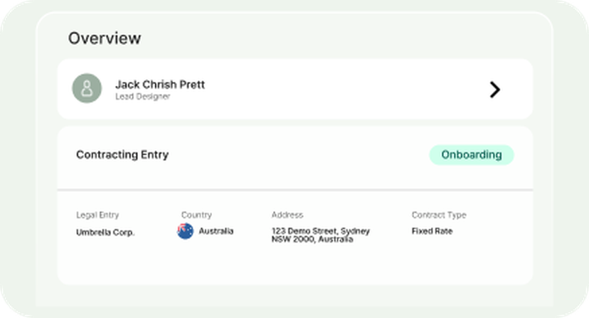This screenshot has width=589, height=318.
Task: Select the Jack Chrish Prett name
Action: (159, 84)
